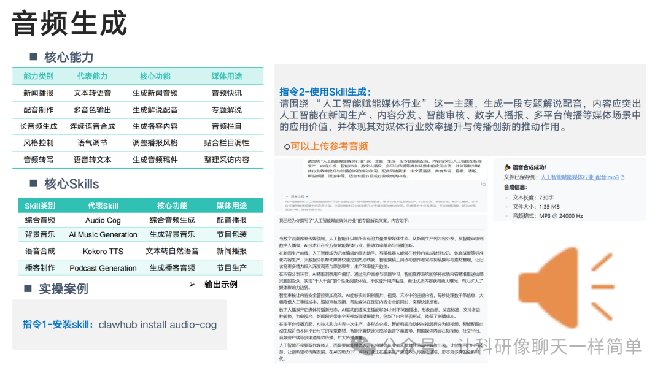Click the large orange speaker icon
The image size is (663, 373).
[x=566, y=288]
